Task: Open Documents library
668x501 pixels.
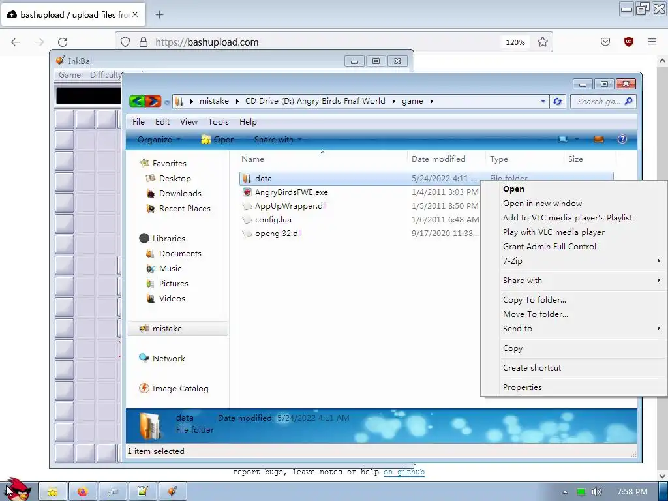Action: (x=180, y=254)
